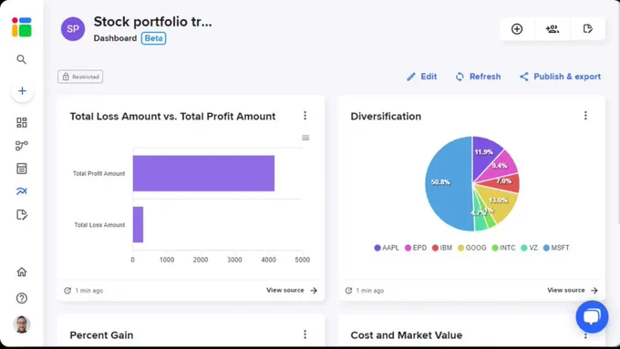
Task: Click the document share icon at top right
Action: point(587,29)
